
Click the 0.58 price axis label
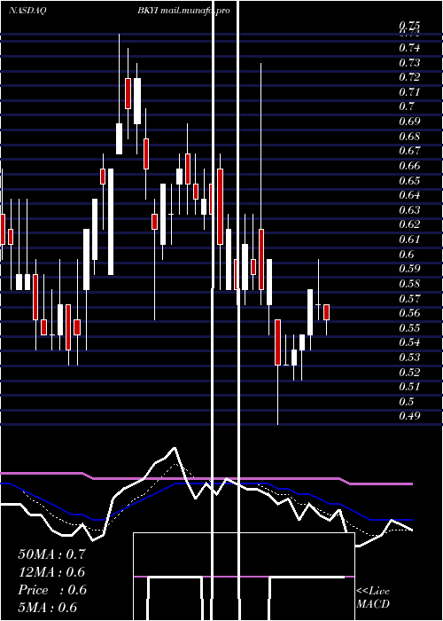coord(409,284)
